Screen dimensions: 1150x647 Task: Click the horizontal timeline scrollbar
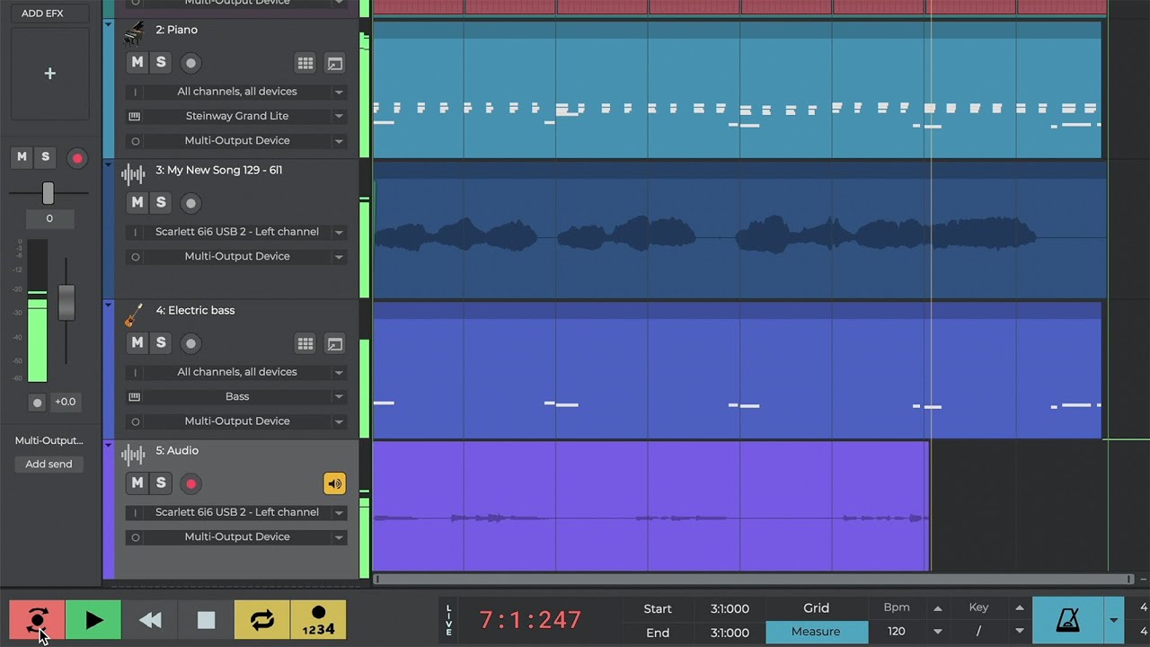[753, 580]
